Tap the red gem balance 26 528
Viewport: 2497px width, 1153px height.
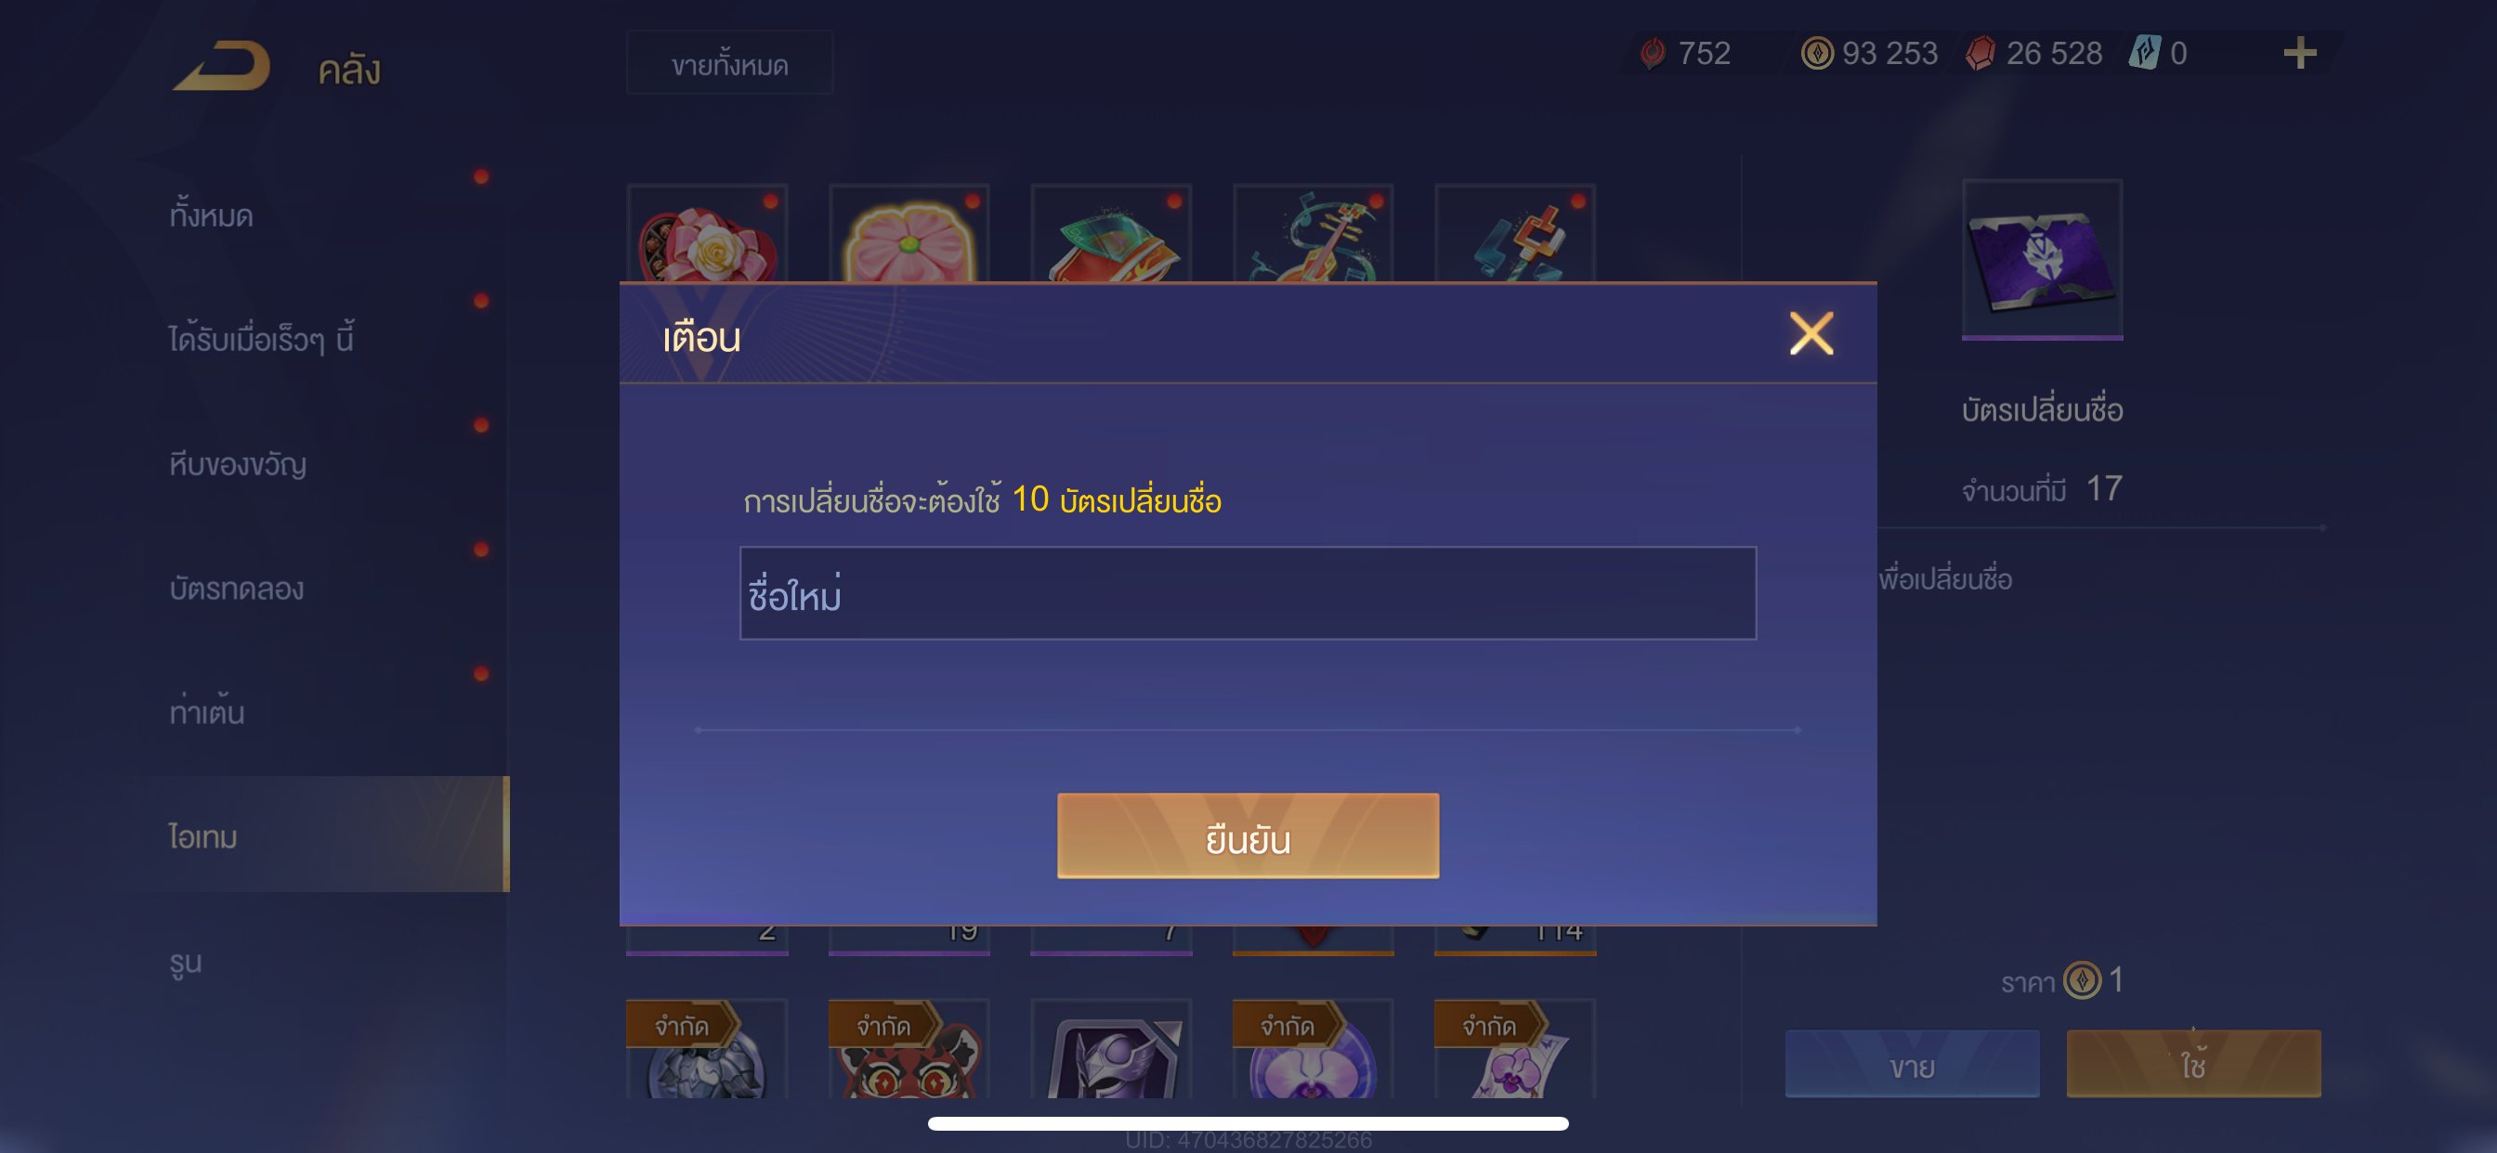2033,53
